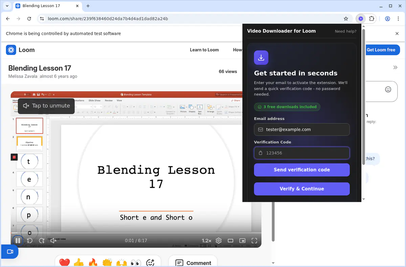Click the address bar URL

(x=108, y=19)
